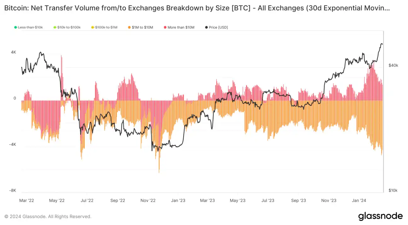Screen dimensions: 408x225
Task: Open the glassnode logo in the corner
Action: (380, 216)
